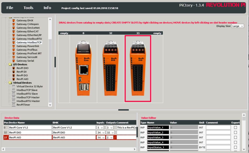Click the Virtual Devices folder icon
249x153 pixels.
(x=10, y=83)
